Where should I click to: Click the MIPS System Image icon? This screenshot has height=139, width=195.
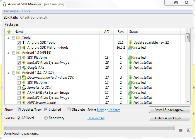(23, 103)
